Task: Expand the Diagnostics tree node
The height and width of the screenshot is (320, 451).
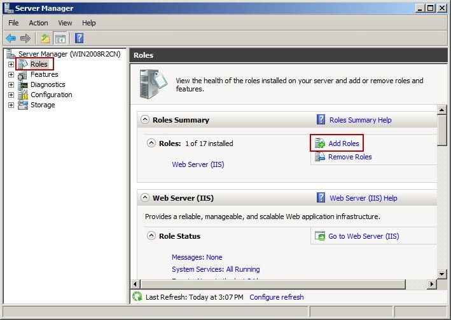Action: tap(11, 84)
